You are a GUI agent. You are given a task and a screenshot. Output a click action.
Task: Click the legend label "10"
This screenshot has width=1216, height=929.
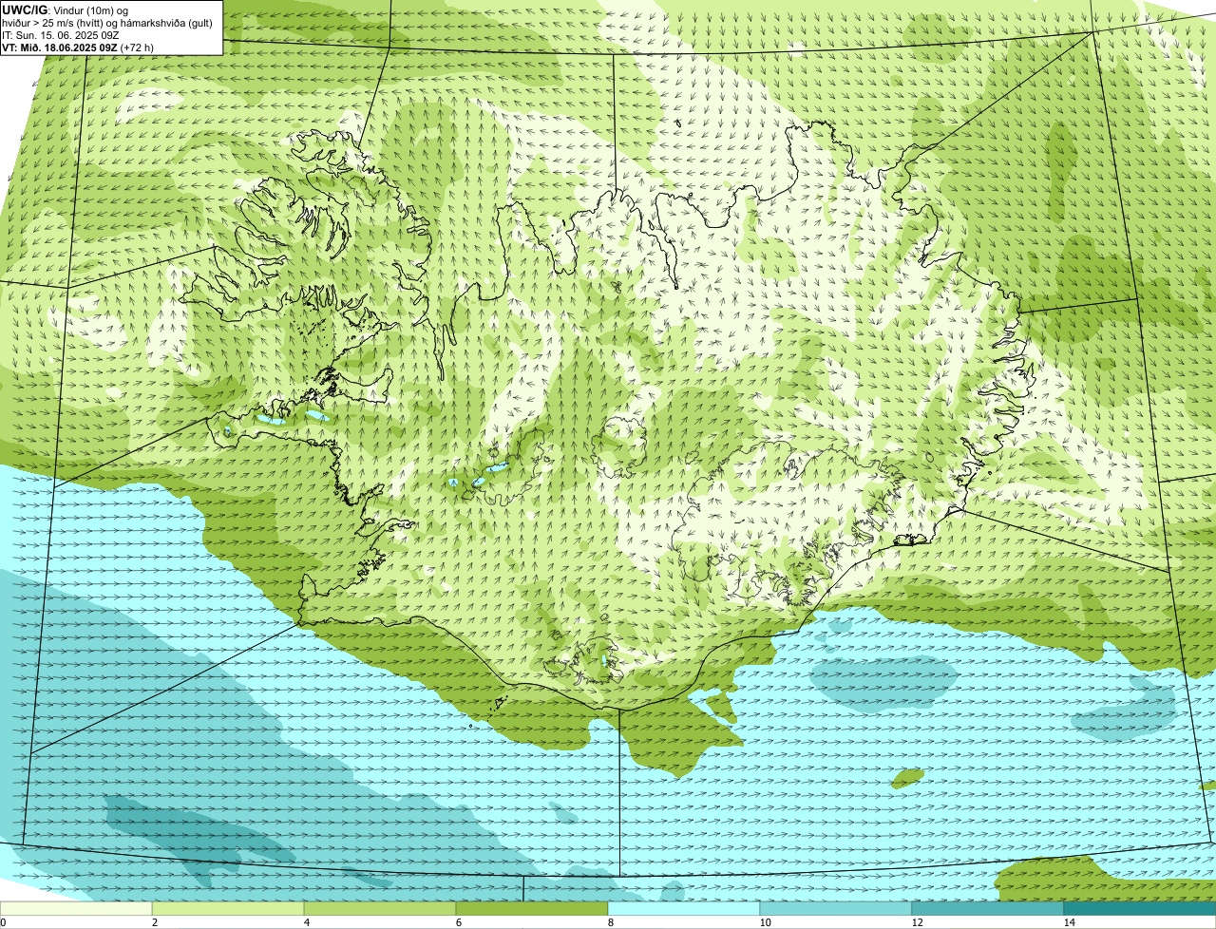pos(764,922)
